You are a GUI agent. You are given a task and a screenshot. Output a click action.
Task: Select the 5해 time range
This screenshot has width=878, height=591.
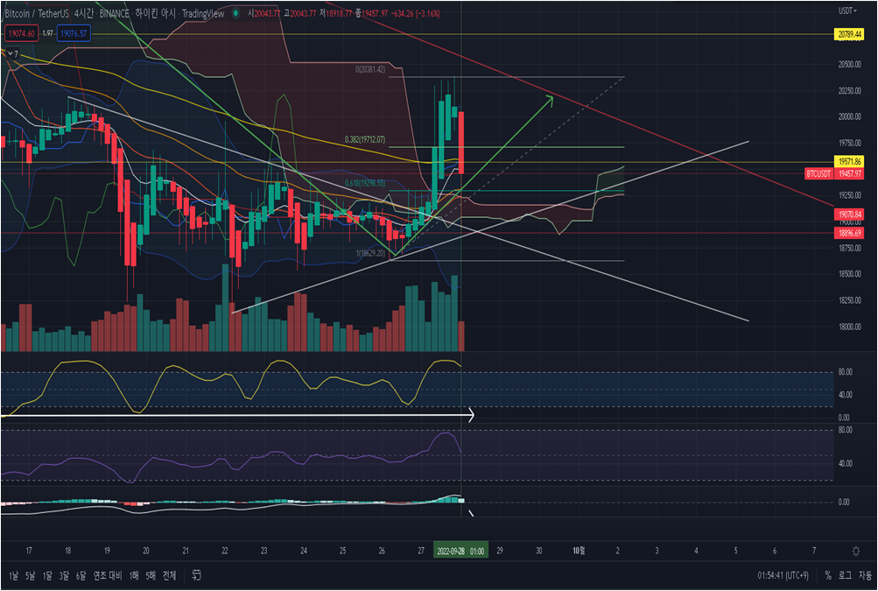tap(151, 575)
